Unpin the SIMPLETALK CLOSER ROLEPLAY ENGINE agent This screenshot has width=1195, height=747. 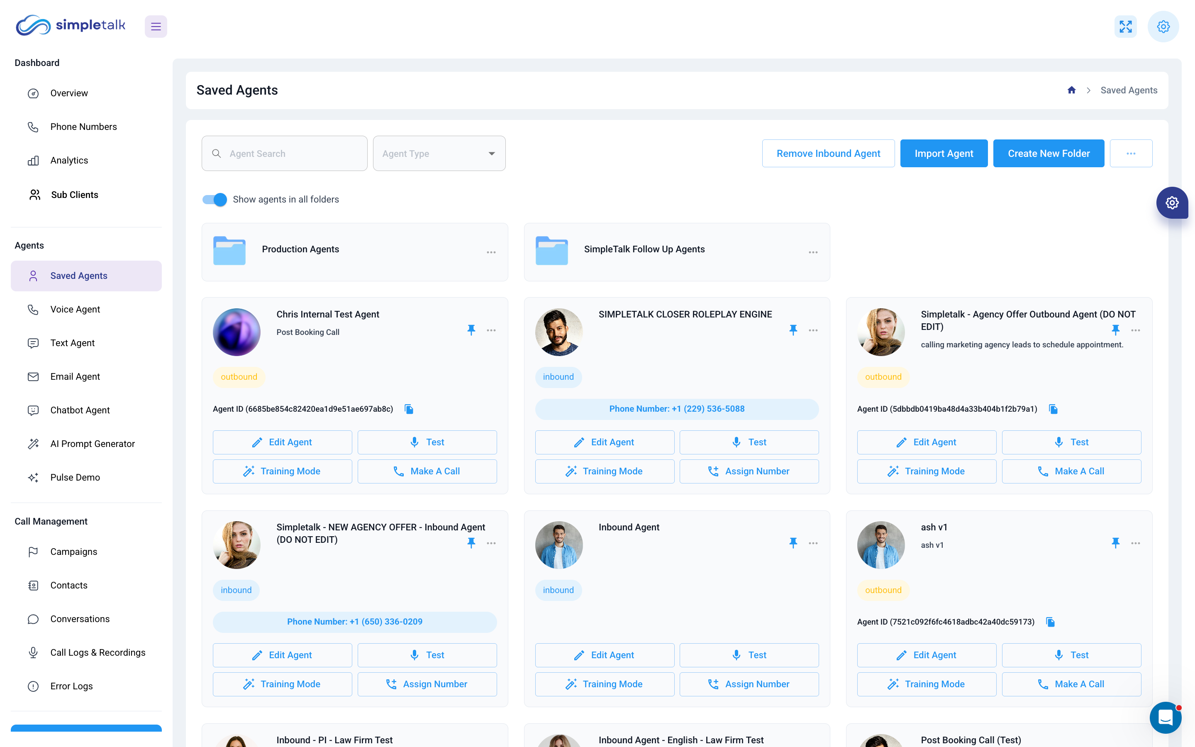pos(793,330)
